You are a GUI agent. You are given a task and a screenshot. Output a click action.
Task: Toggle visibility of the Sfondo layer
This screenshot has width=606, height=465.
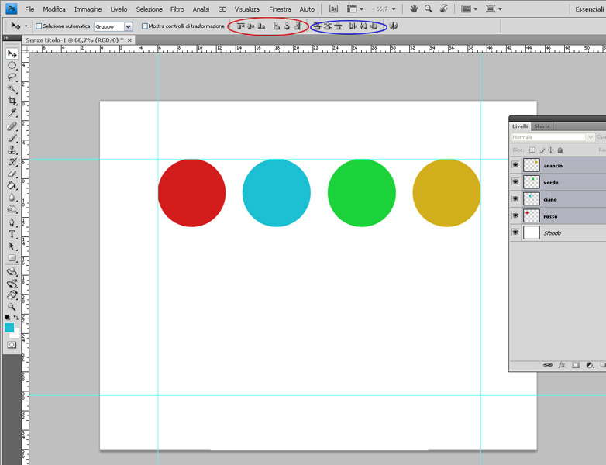pos(515,232)
